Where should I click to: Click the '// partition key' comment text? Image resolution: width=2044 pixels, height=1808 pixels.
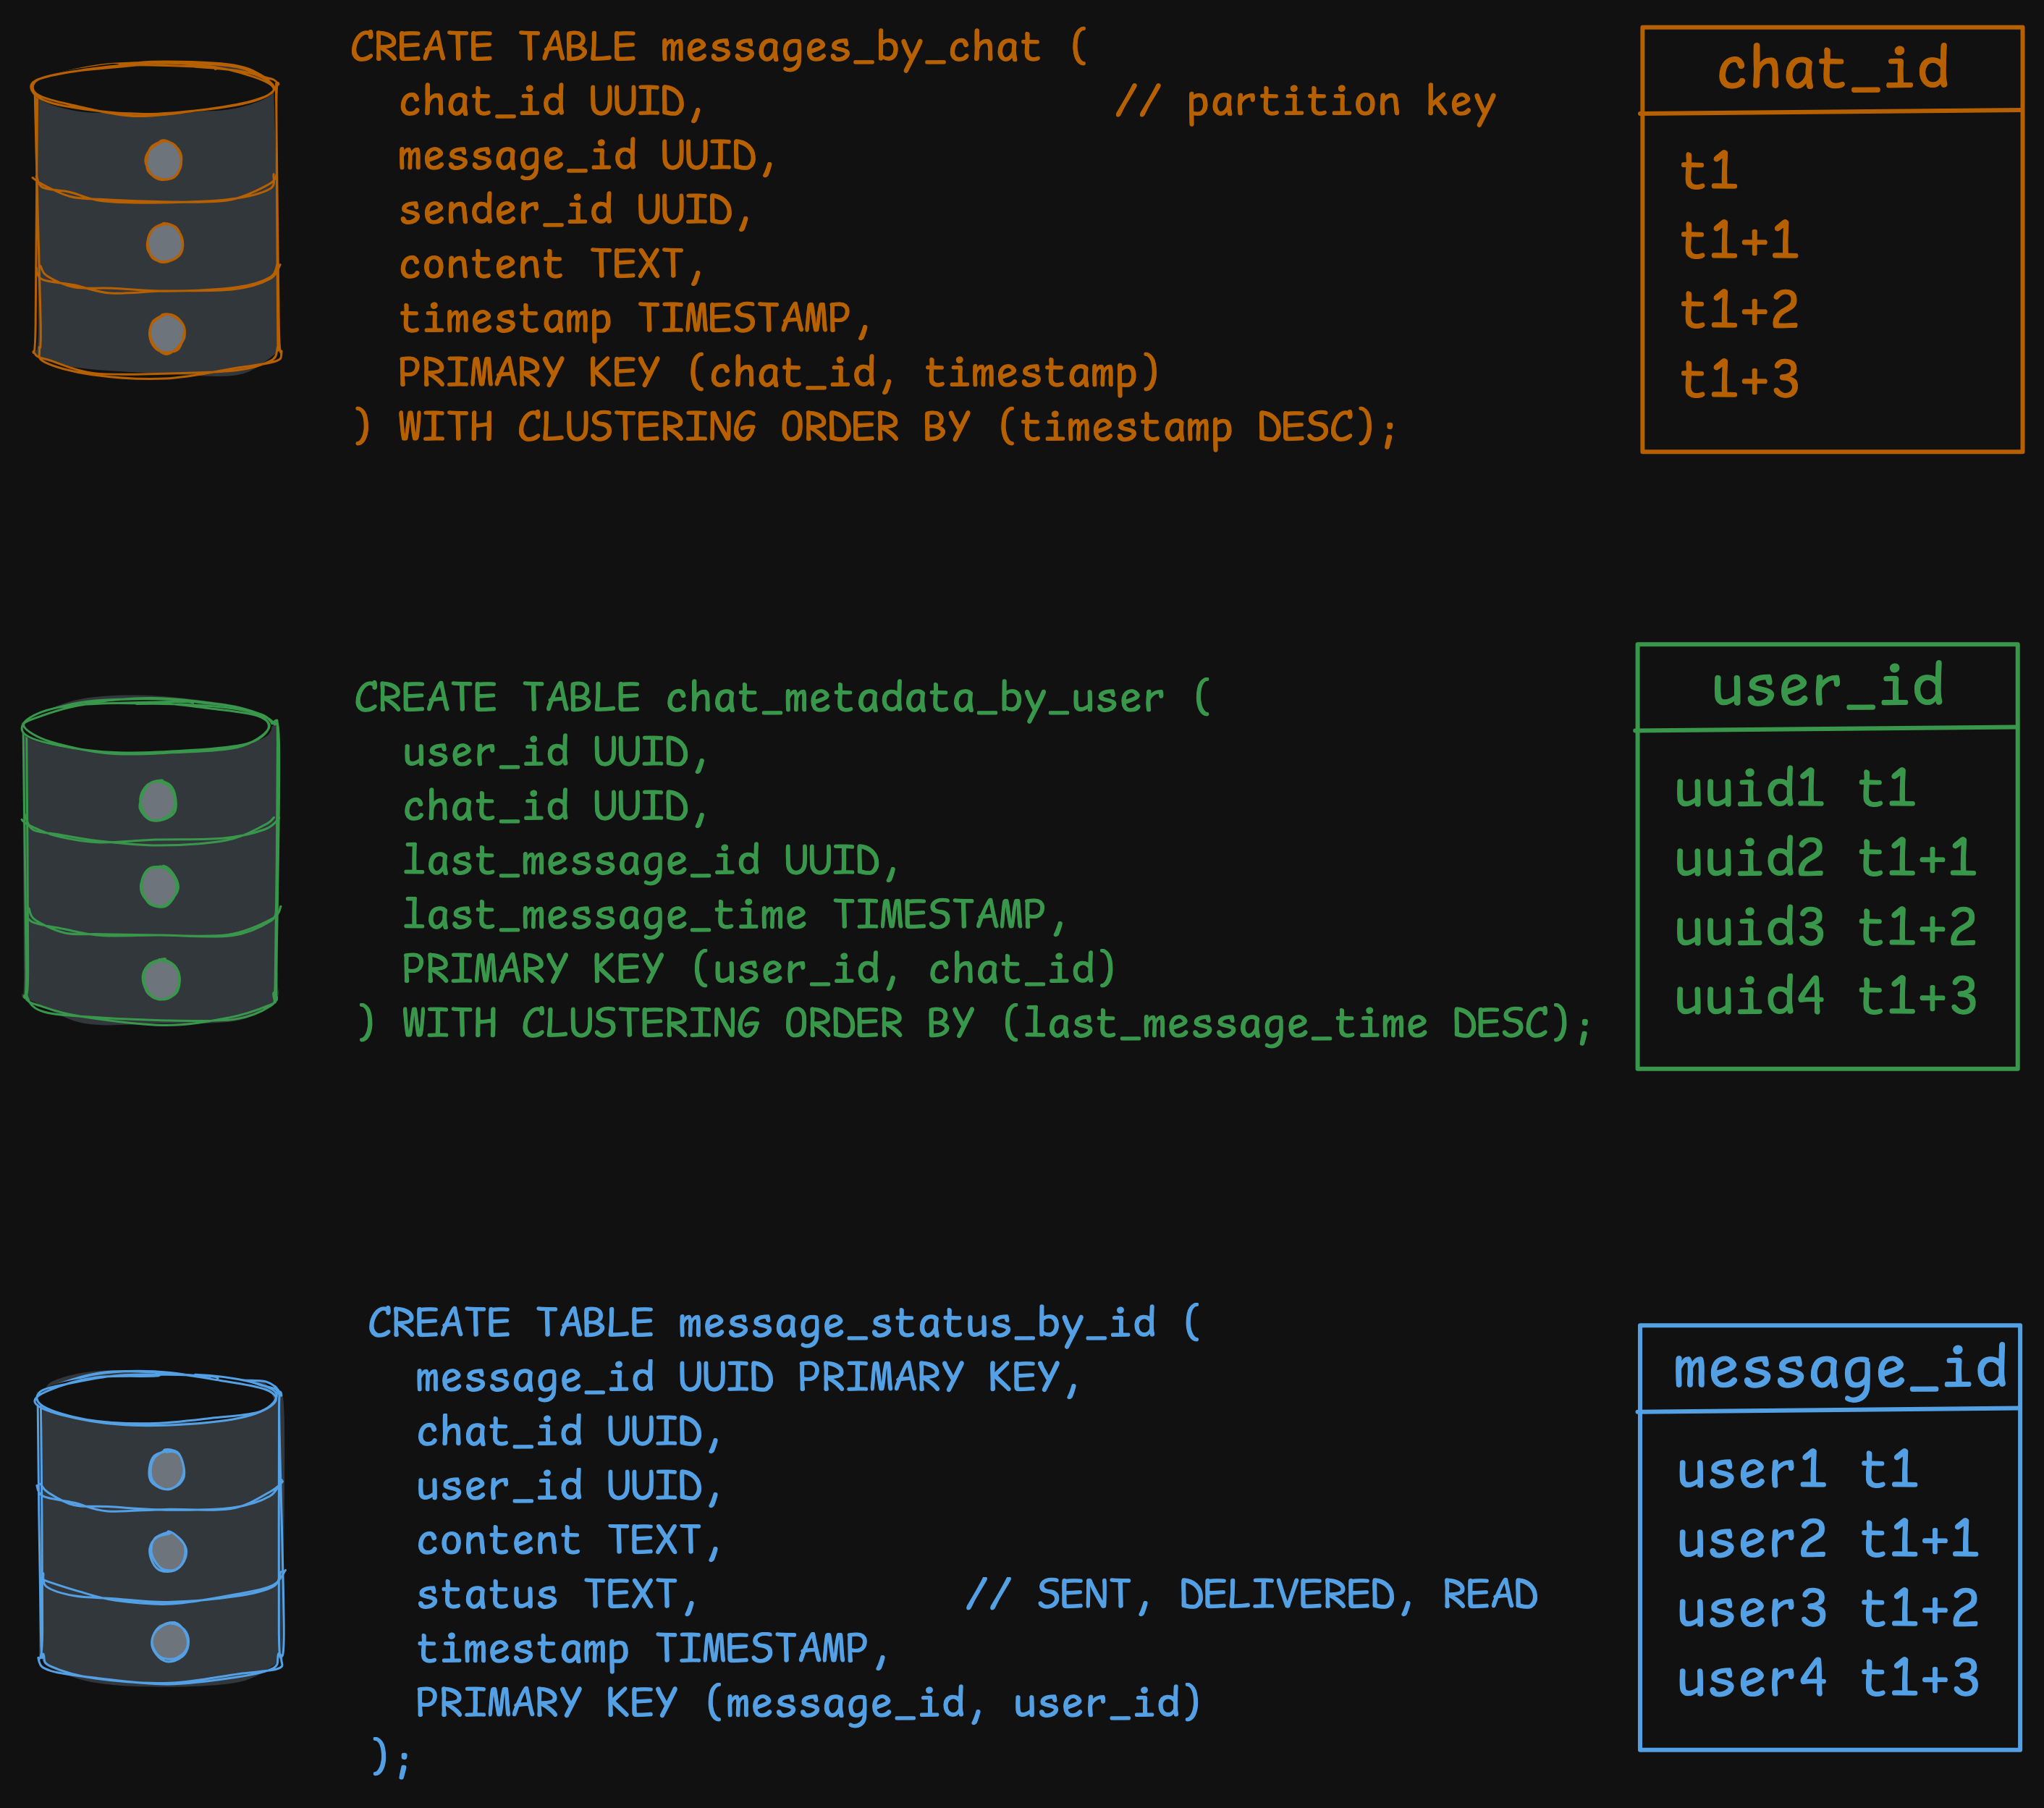1305,102
